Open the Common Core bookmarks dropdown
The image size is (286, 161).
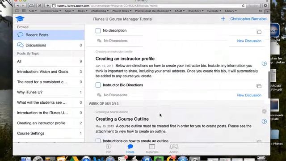(50, 11)
